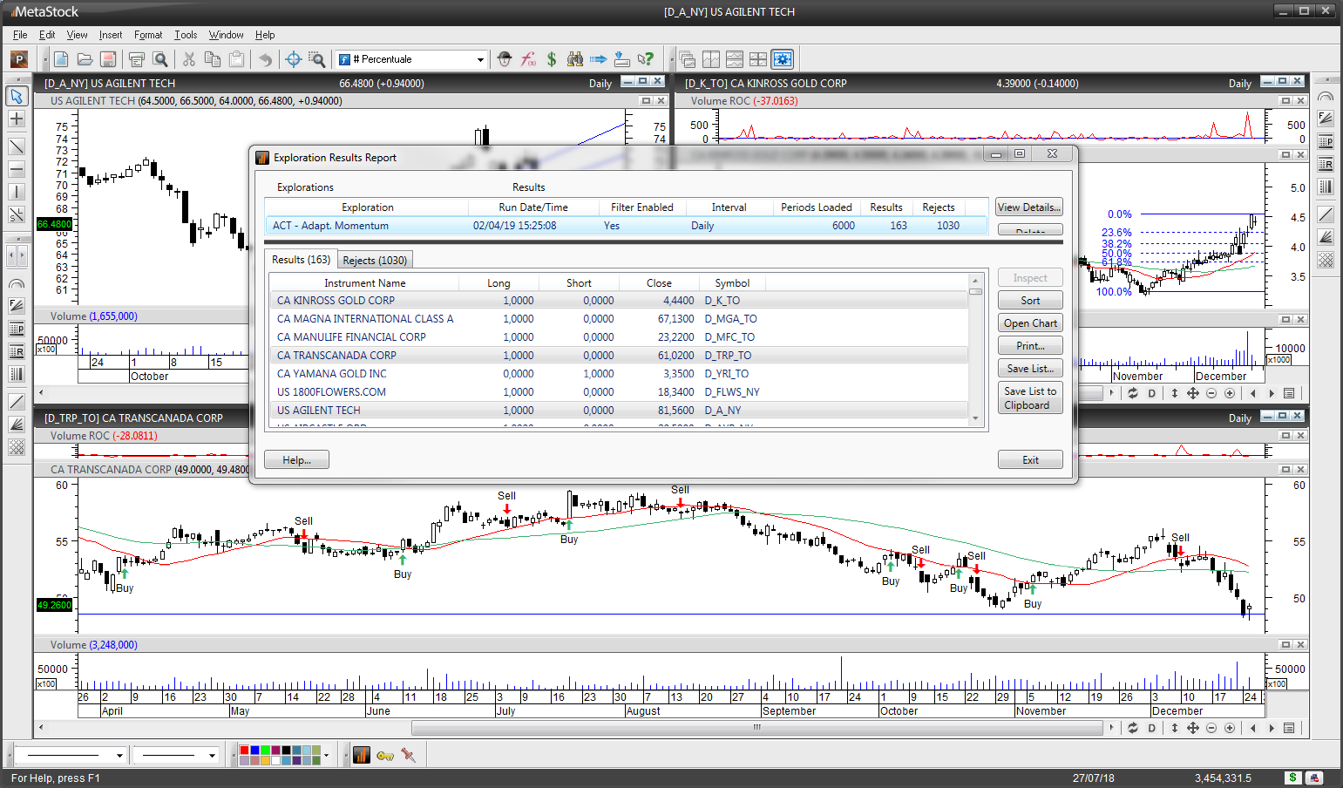Click the red pushpin icon in bottom toolbar
The image size is (1343, 788).
(408, 755)
